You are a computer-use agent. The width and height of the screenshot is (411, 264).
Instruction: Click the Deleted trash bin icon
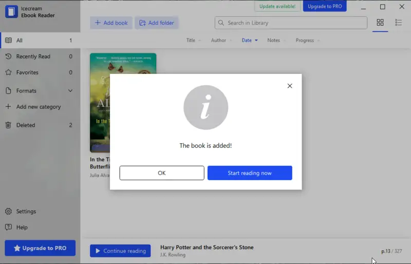8,125
